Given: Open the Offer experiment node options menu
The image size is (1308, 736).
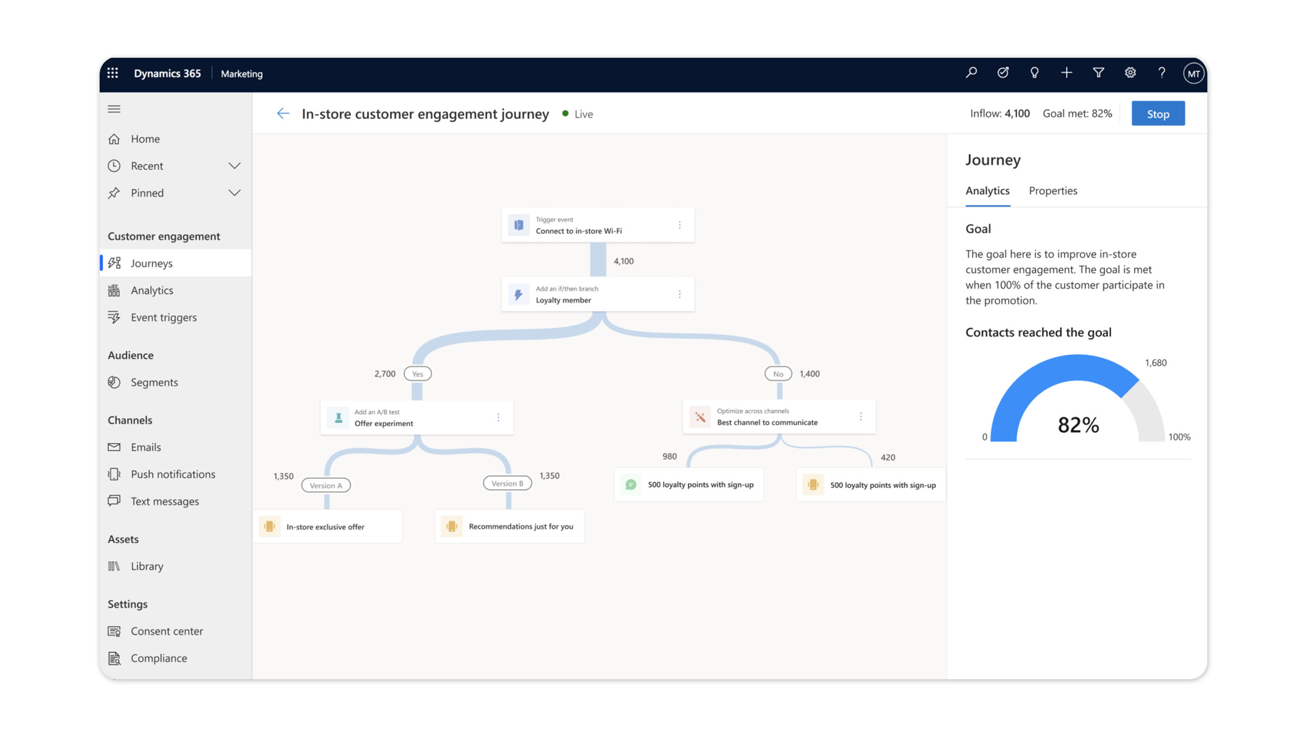Looking at the screenshot, I should click(x=498, y=417).
